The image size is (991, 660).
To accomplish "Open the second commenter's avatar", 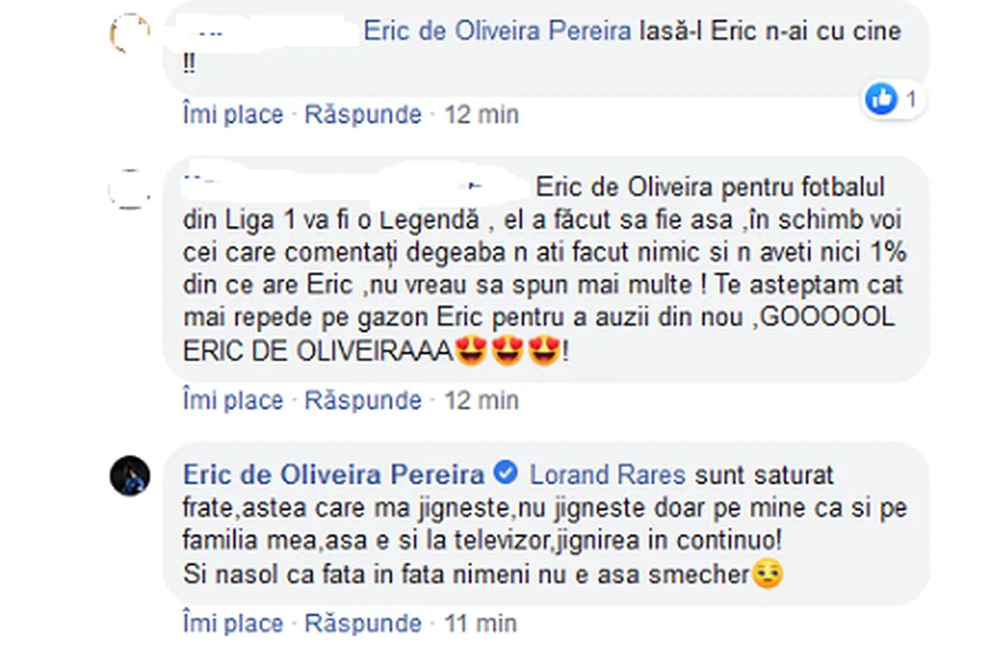I will [130, 189].
